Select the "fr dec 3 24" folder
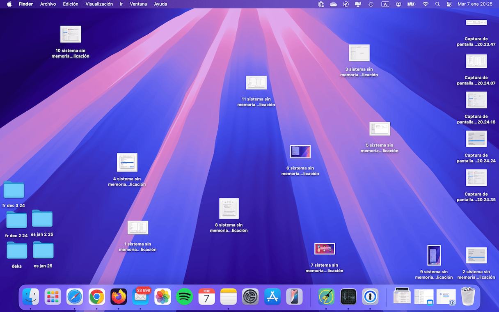 click(x=14, y=190)
